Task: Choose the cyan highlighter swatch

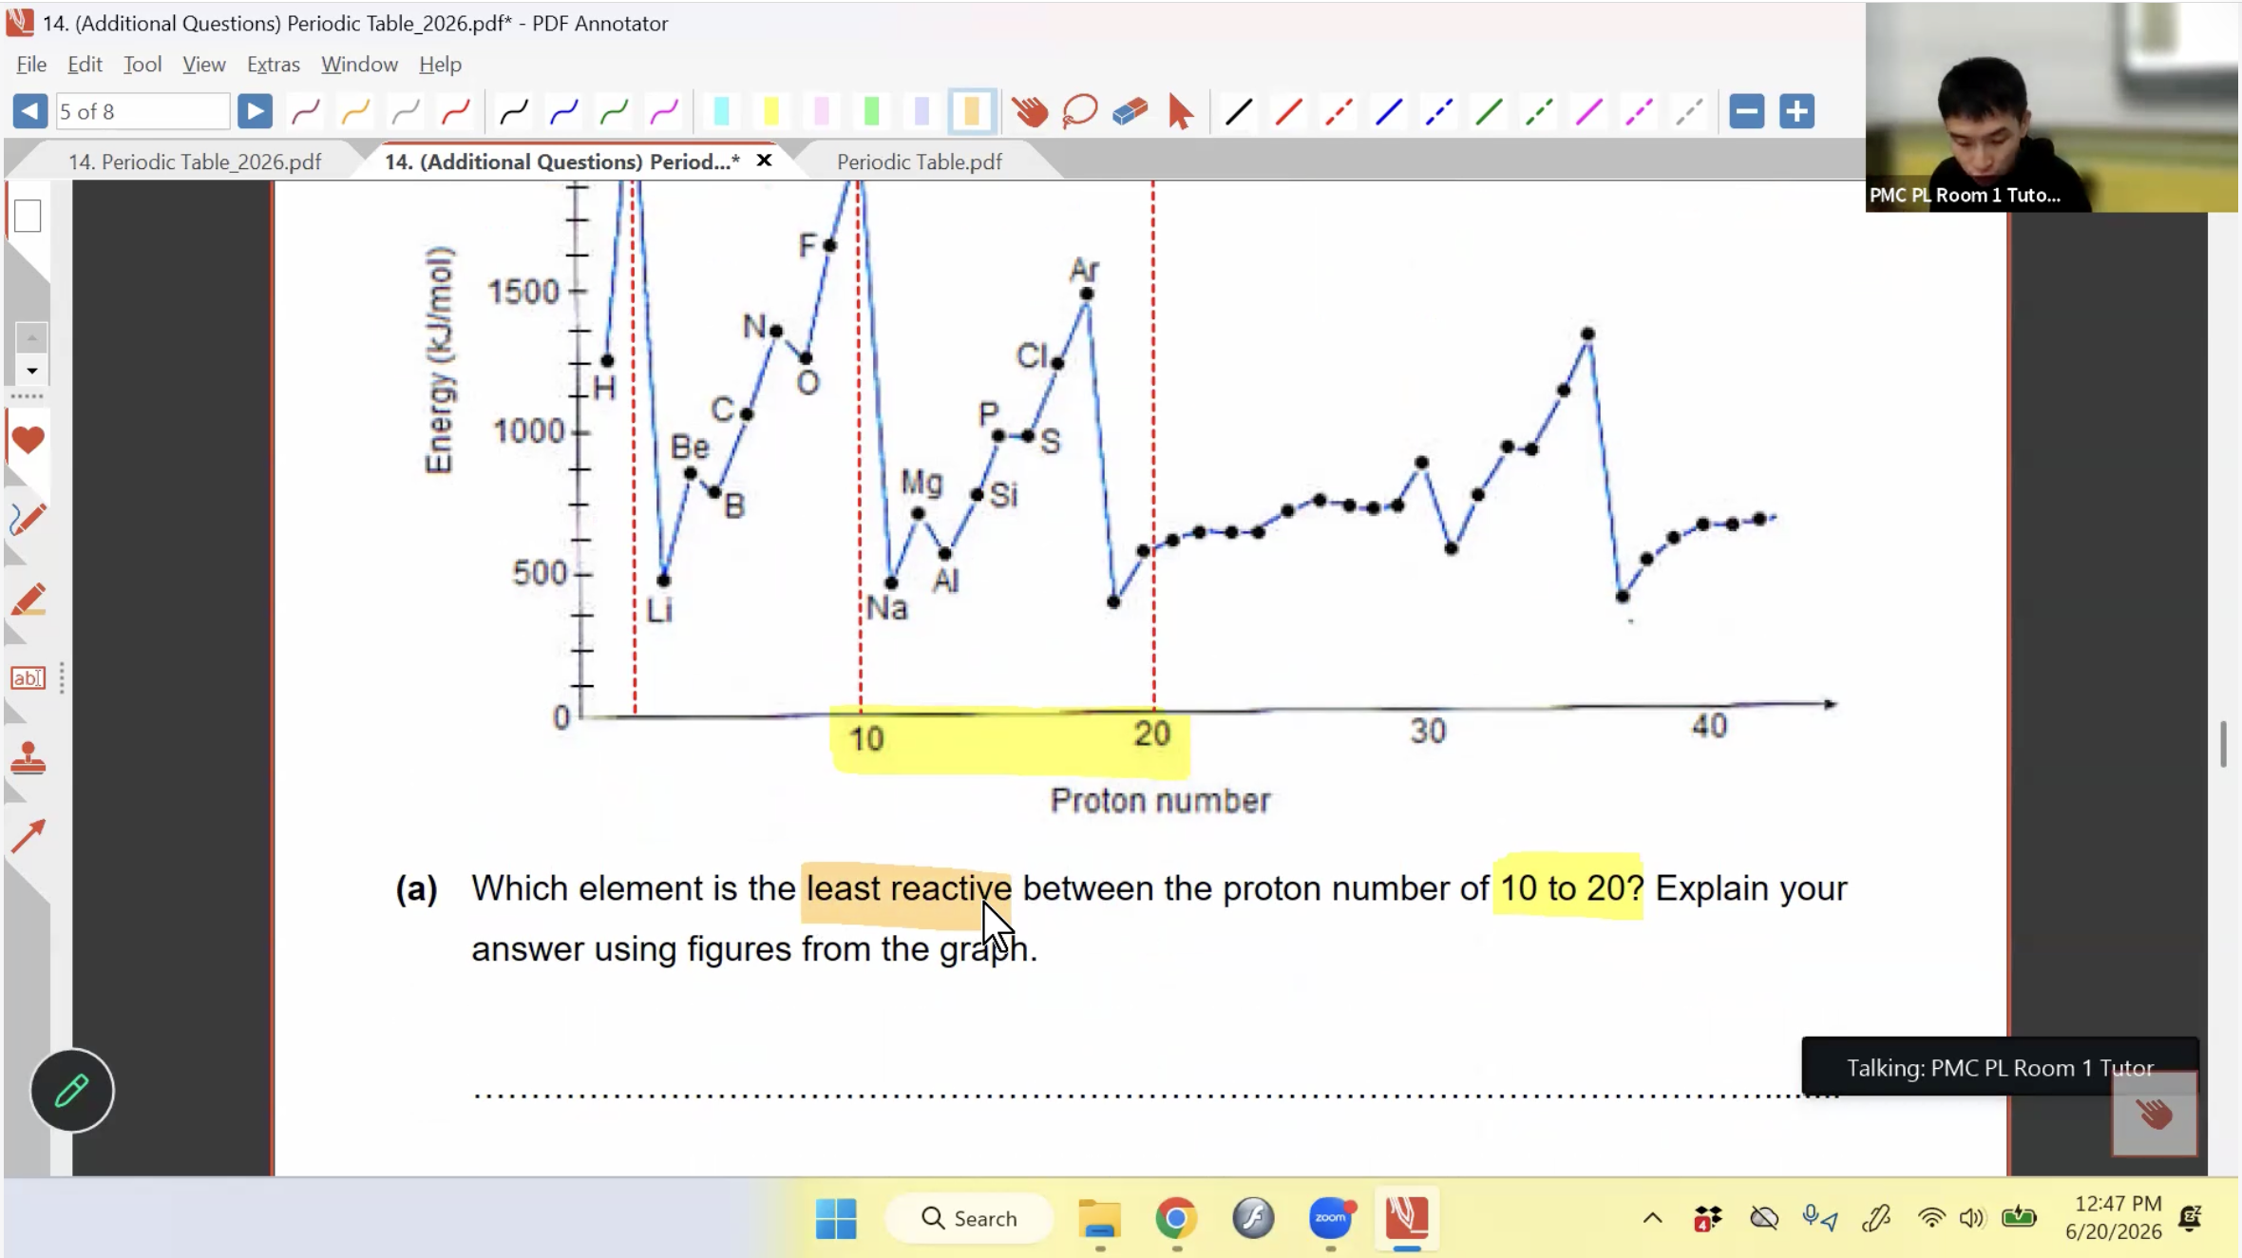Action: (x=721, y=112)
